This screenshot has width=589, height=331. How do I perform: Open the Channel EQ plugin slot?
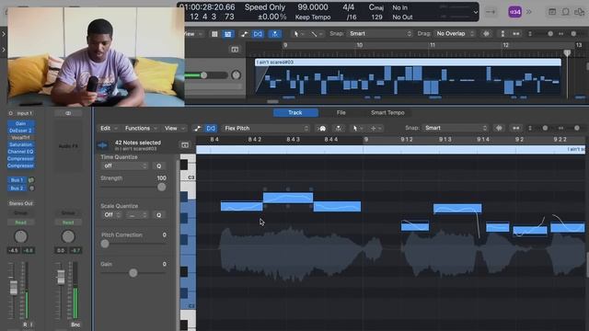tap(20, 152)
